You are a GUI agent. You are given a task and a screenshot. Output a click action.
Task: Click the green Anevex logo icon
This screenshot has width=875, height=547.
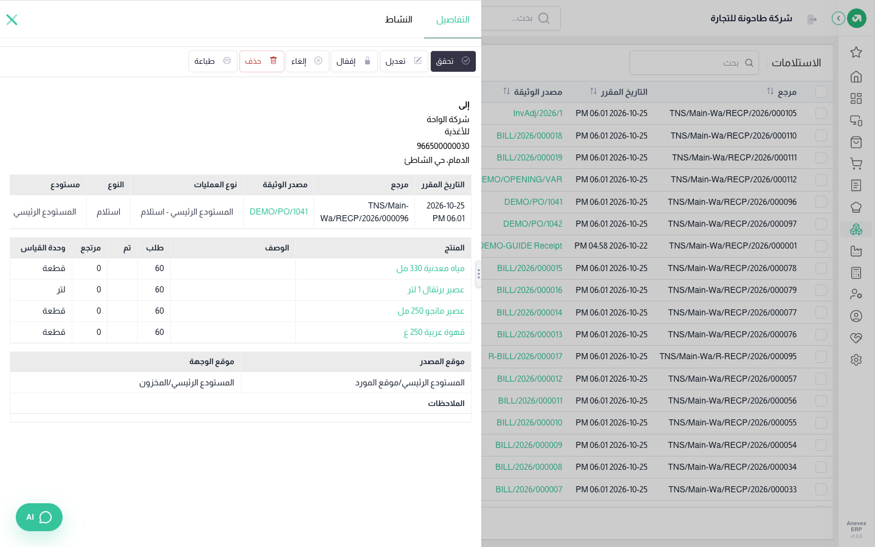(x=857, y=18)
